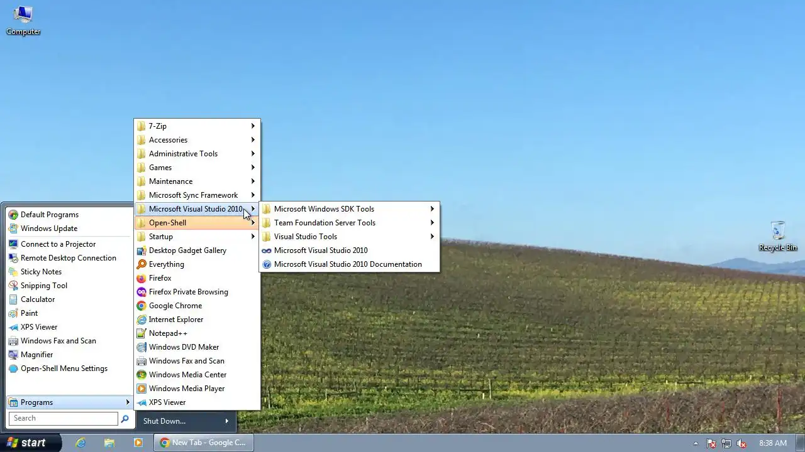The image size is (805, 452).
Task: Launch Windows Media Player from menu
Action: click(197, 389)
